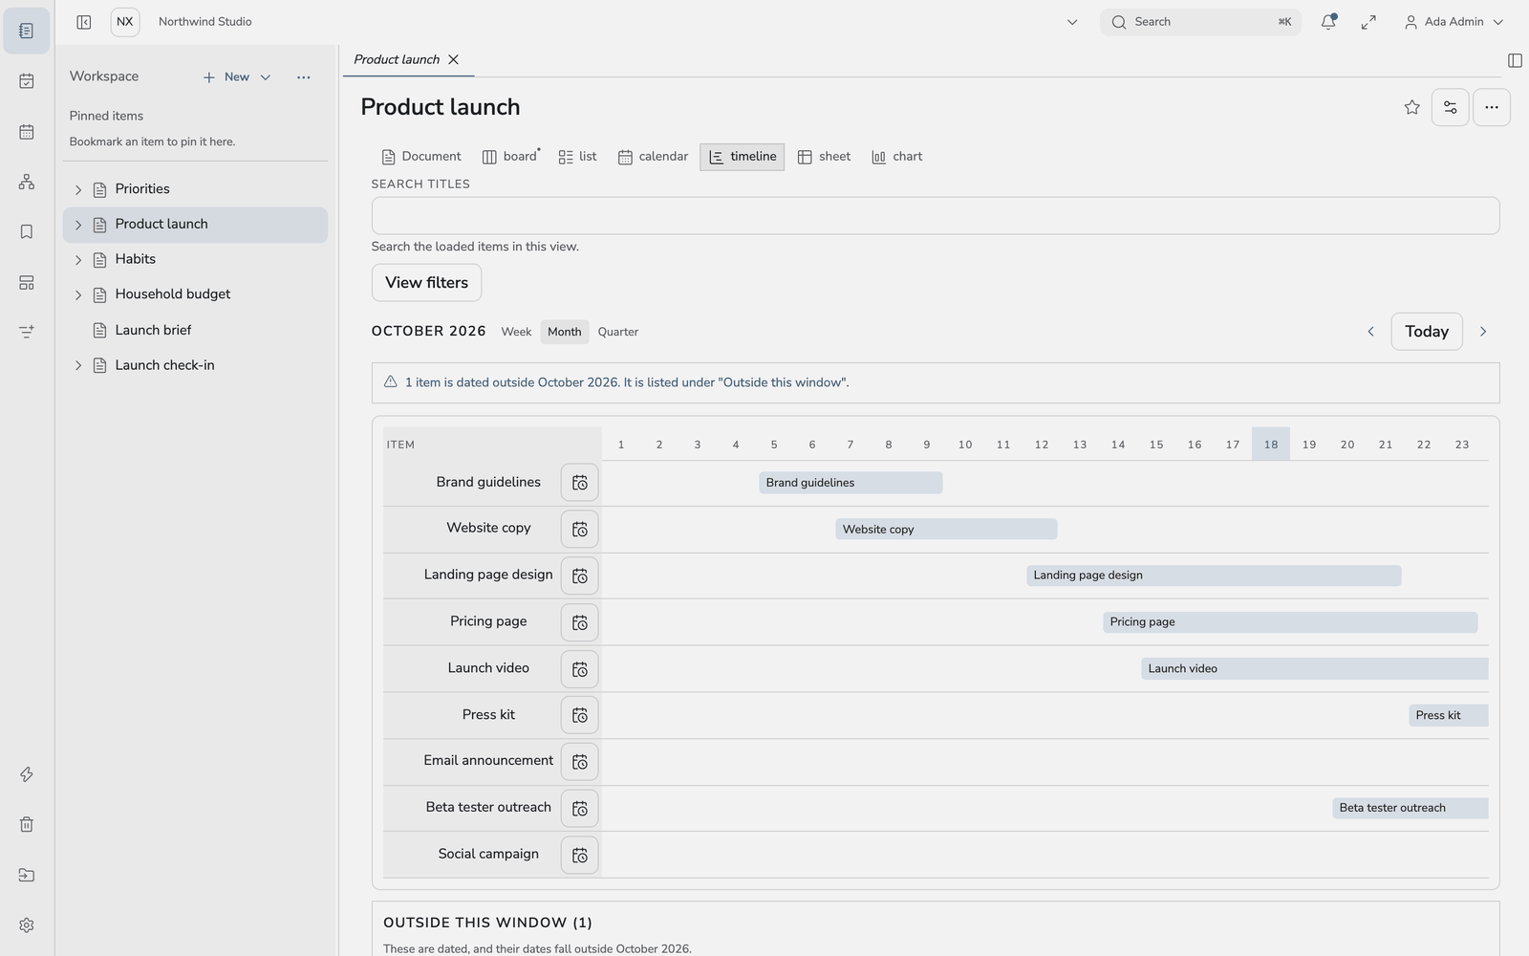Screen dimensions: 1529x956
Task: Click the Landing page design timeline bar
Action: tap(1214, 576)
